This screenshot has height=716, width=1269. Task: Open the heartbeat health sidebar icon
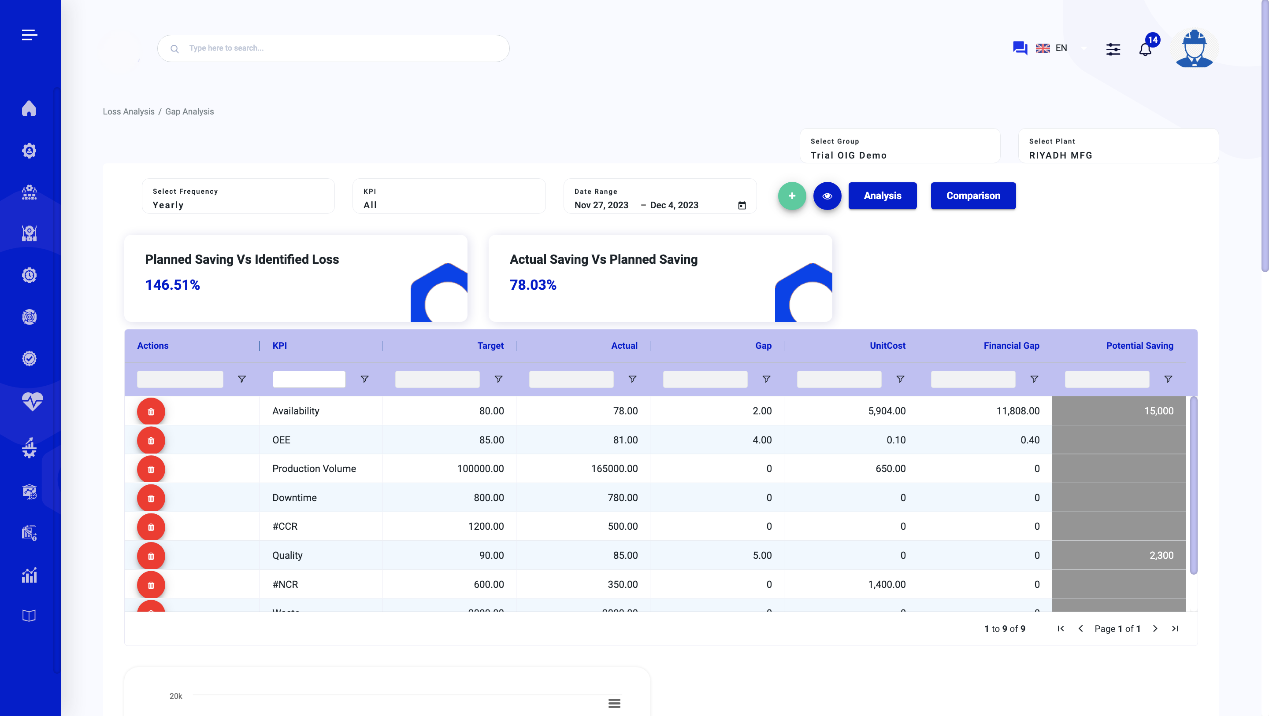point(33,401)
